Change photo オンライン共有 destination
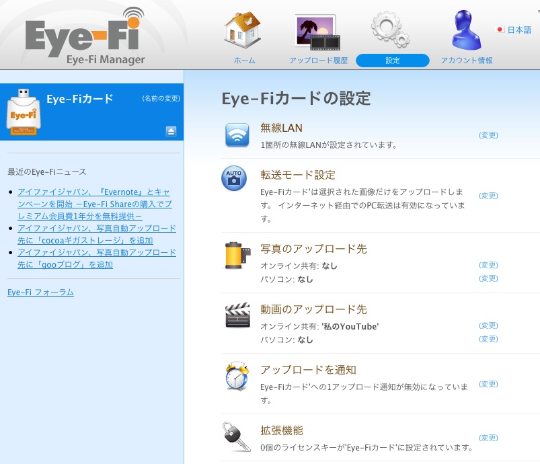540x464 pixels. point(488,265)
